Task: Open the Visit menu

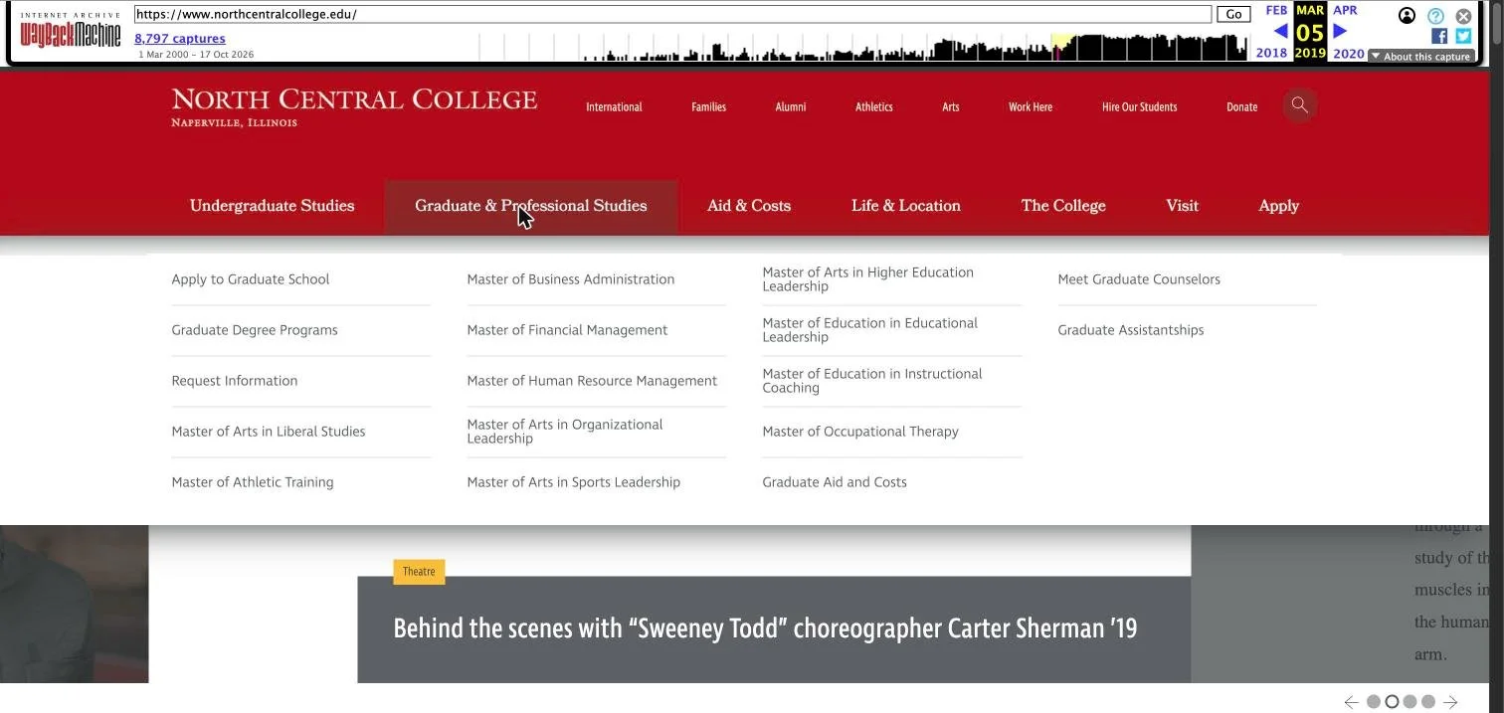Action: tap(1182, 206)
